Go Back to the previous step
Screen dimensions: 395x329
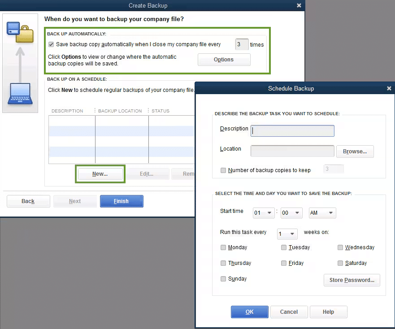coord(28,201)
